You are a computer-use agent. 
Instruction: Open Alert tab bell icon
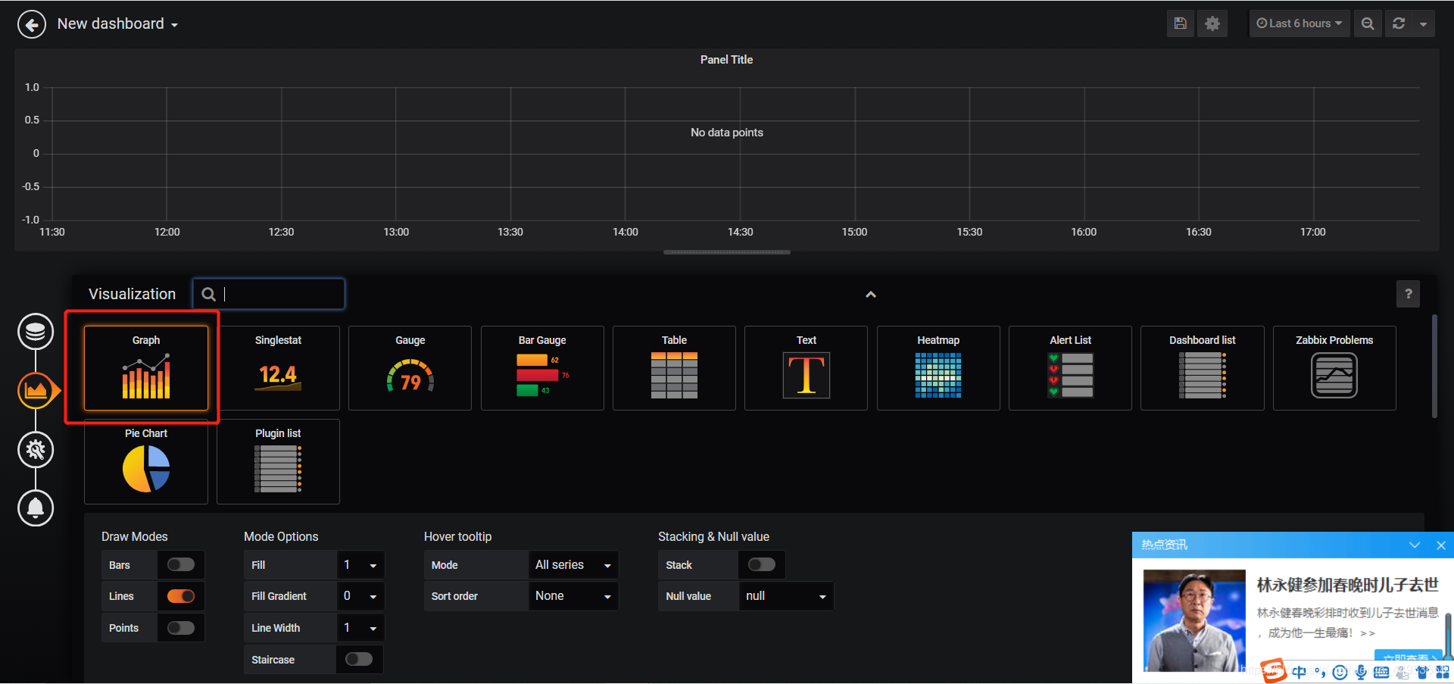point(36,508)
